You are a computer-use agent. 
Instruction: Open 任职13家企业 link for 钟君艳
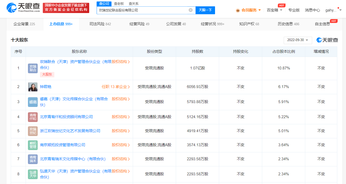115,87
